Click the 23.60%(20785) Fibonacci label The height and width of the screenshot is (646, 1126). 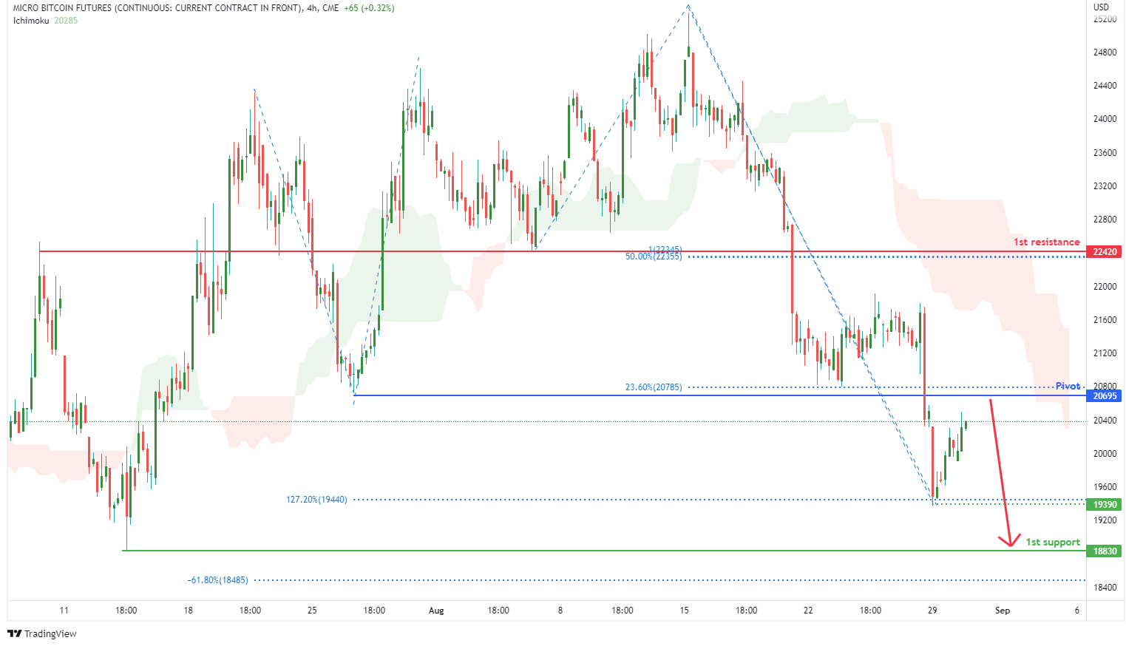coord(654,387)
